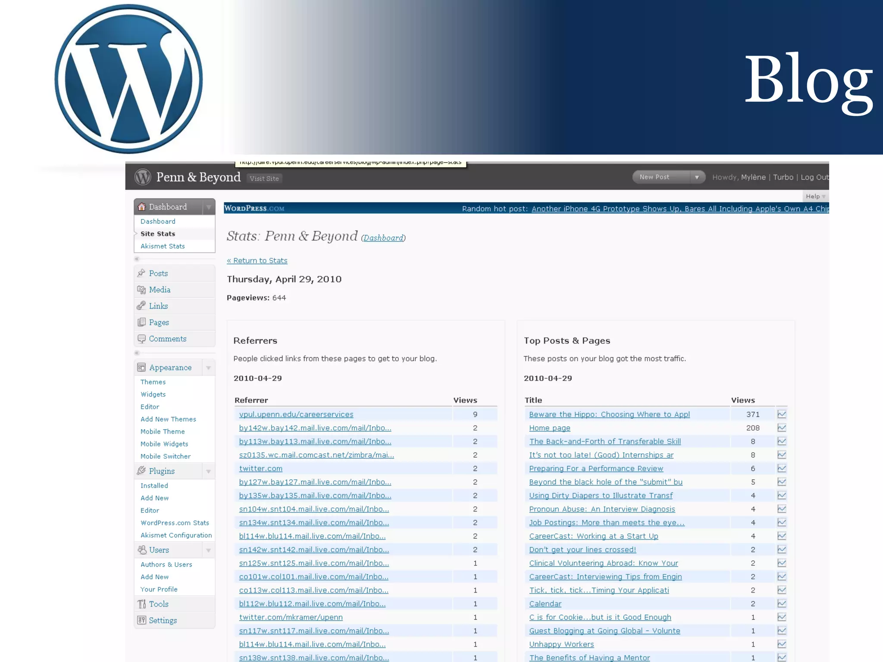Image resolution: width=883 pixels, height=662 pixels.
Task: Click the Tools icon in sidebar
Action: [141, 604]
